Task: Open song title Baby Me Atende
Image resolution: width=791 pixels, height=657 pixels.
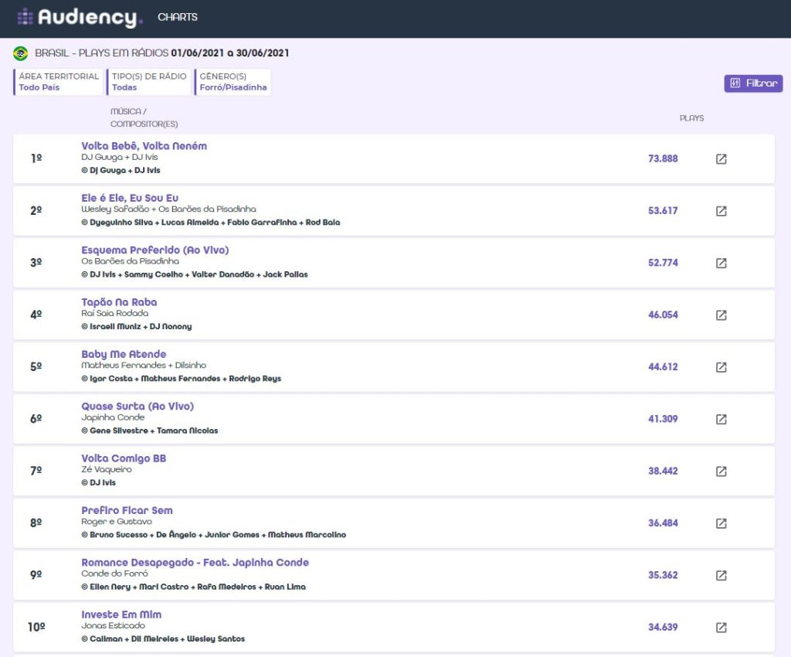Action: [124, 354]
